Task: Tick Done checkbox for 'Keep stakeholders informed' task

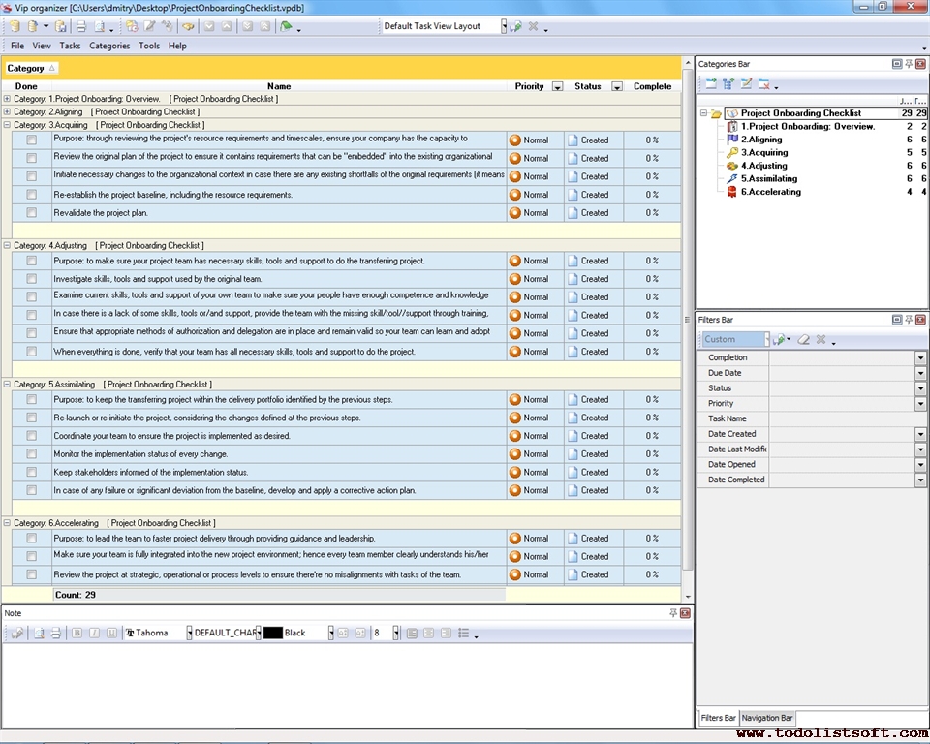Action: [x=32, y=473]
